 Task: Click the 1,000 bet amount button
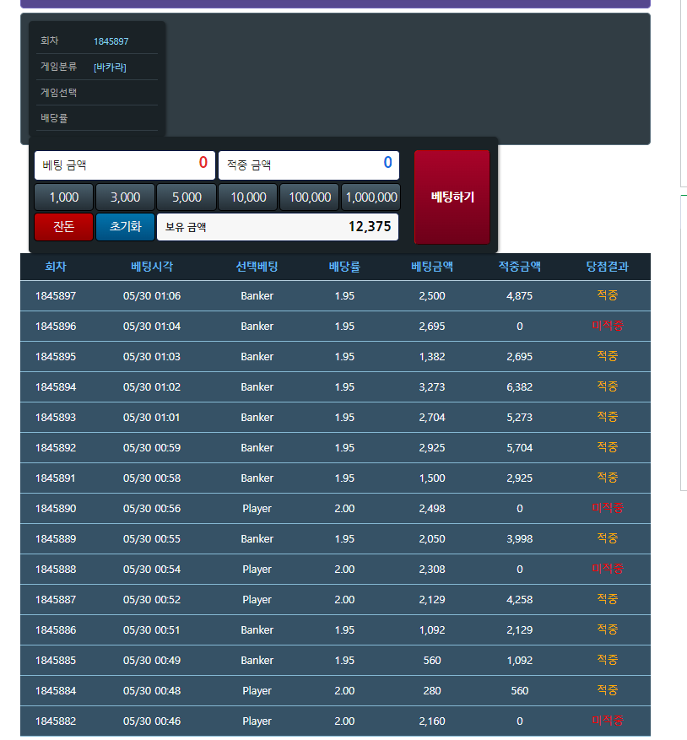point(64,197)
